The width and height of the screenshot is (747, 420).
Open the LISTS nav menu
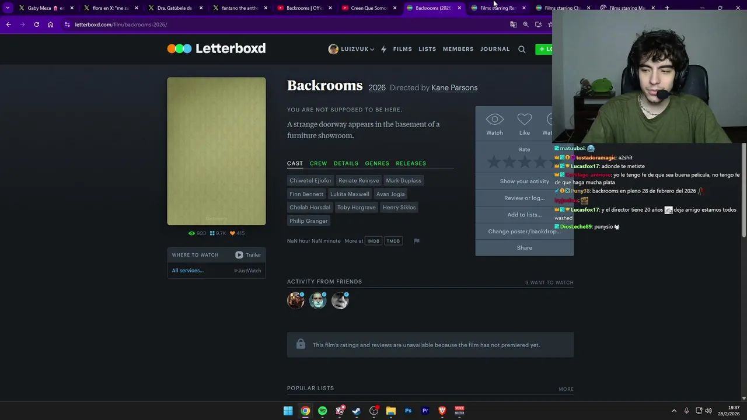pos(427,49)
